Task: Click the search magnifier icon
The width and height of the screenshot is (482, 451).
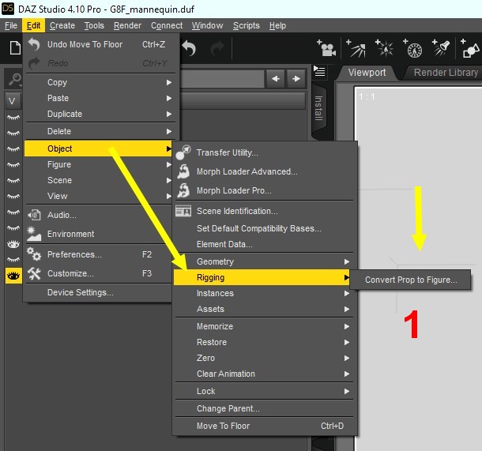Action: coord(14,79)
